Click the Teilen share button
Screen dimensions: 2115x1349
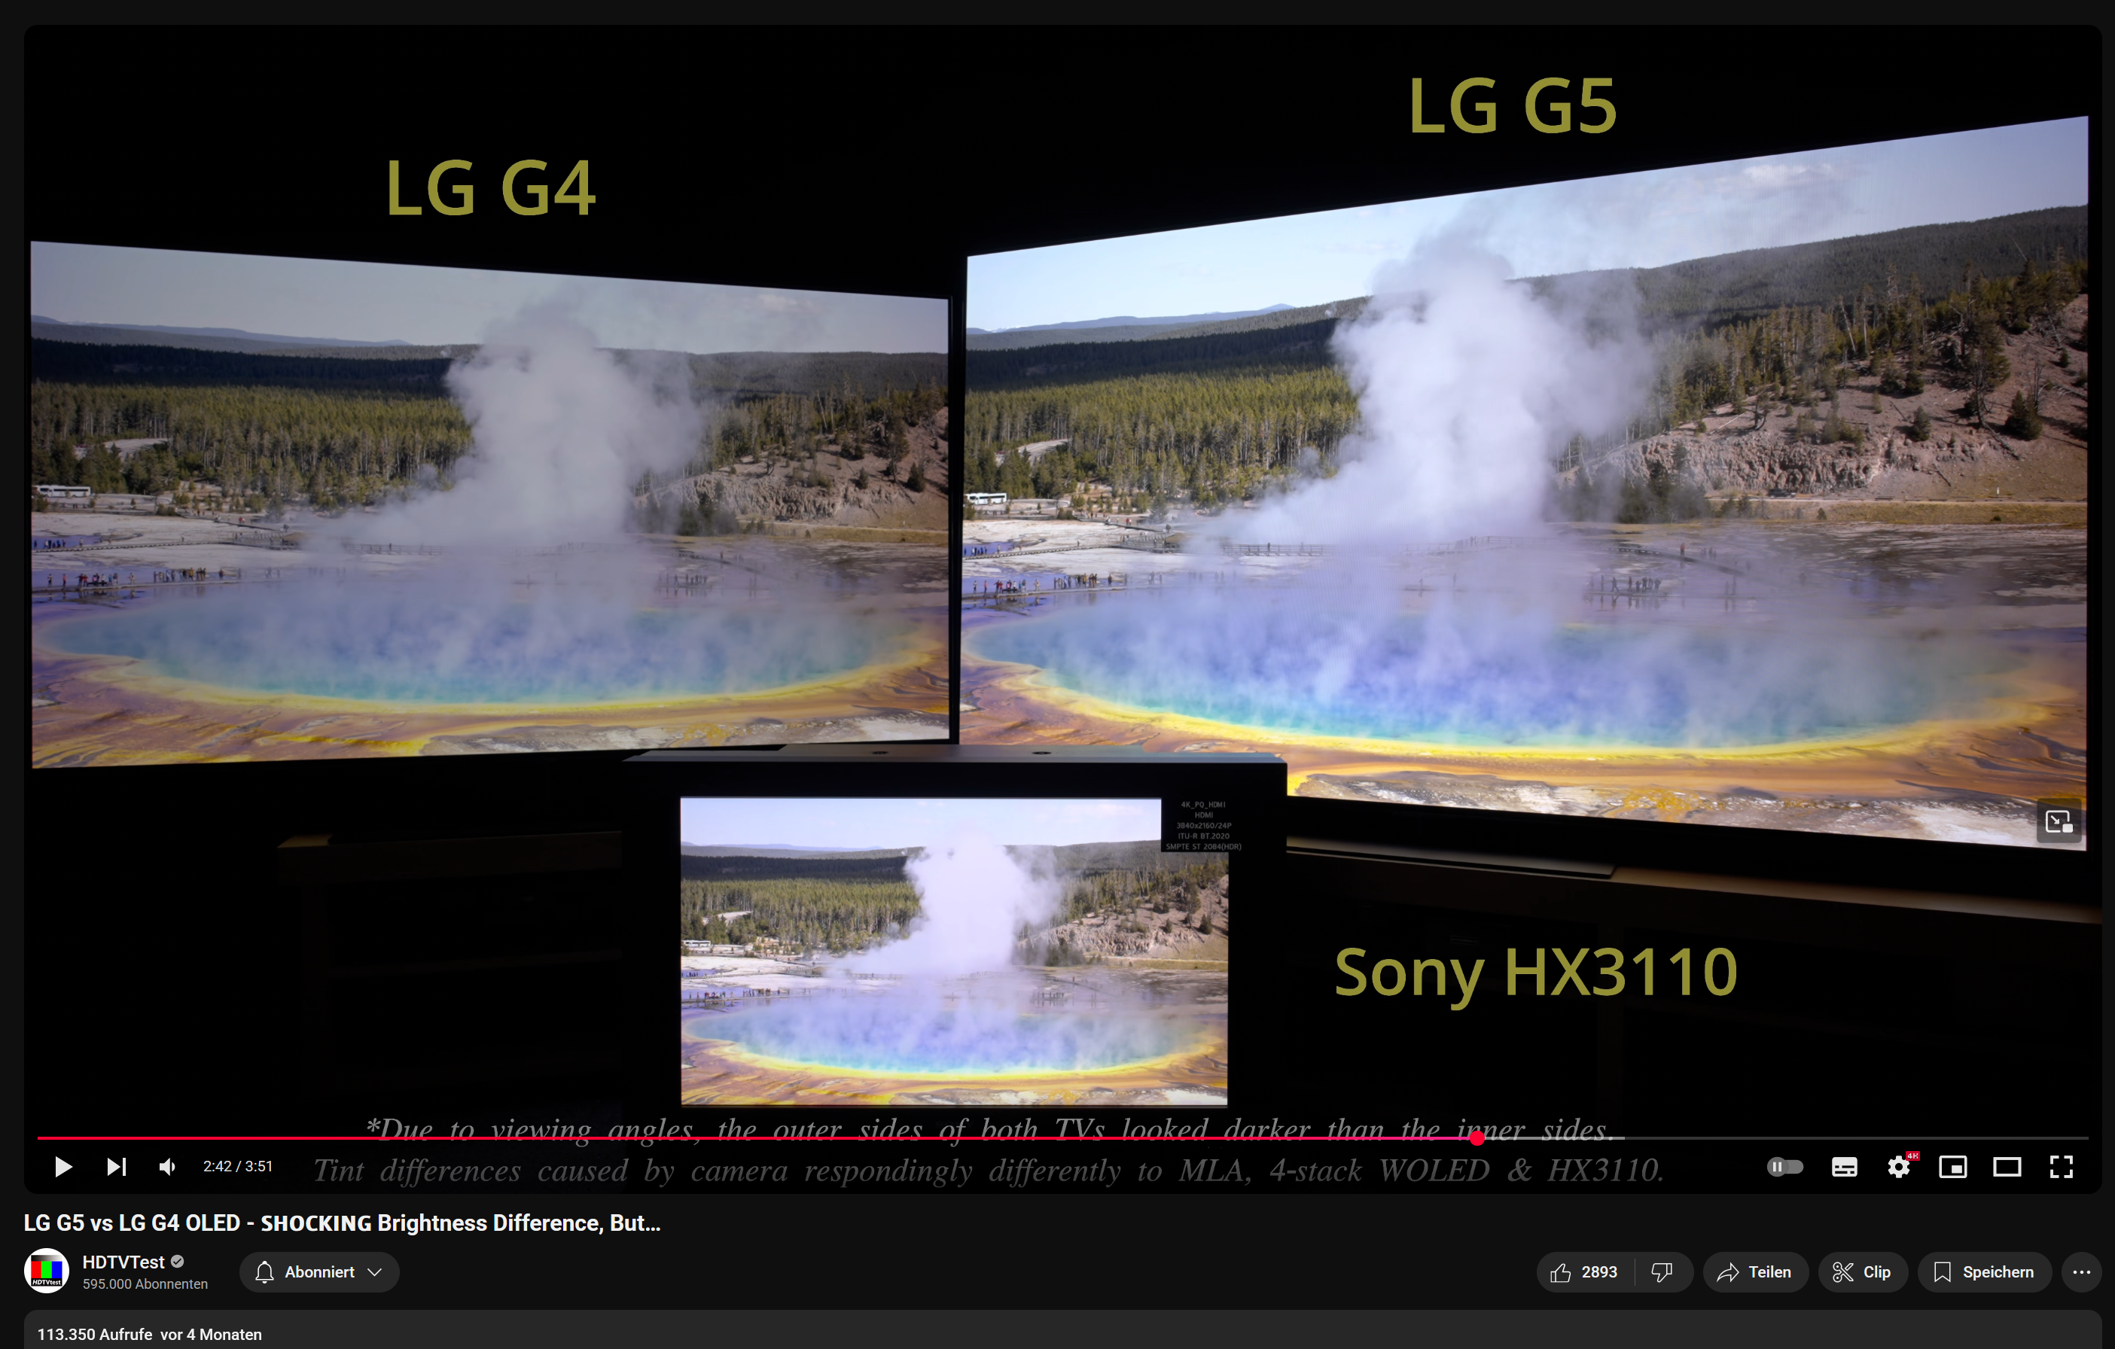(1755, 1271)
